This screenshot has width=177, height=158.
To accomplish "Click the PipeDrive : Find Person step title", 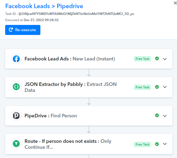I will pyautogui.click(x=51, y=116).
